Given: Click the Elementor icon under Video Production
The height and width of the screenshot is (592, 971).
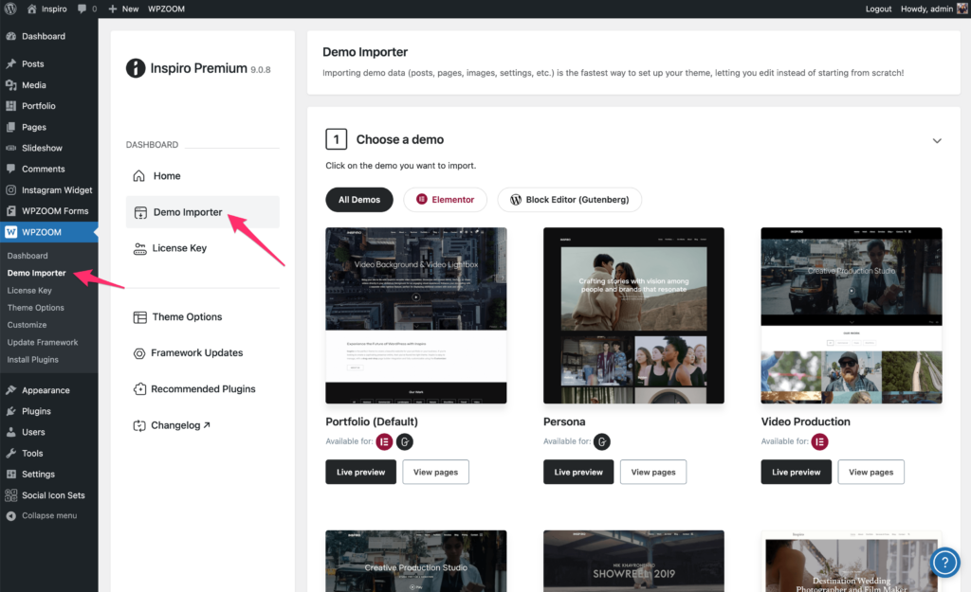Looking at the screenshot, I should click(x=819, y=441).
